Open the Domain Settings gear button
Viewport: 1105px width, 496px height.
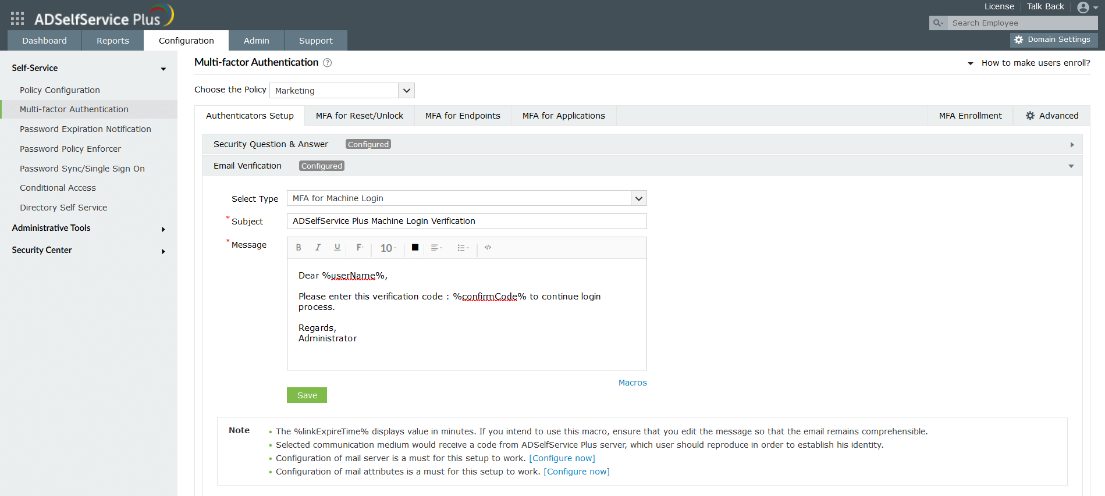(x=1053, y=40)
